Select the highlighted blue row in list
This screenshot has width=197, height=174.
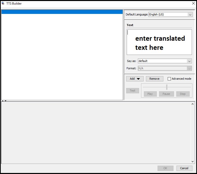[62, 12]
